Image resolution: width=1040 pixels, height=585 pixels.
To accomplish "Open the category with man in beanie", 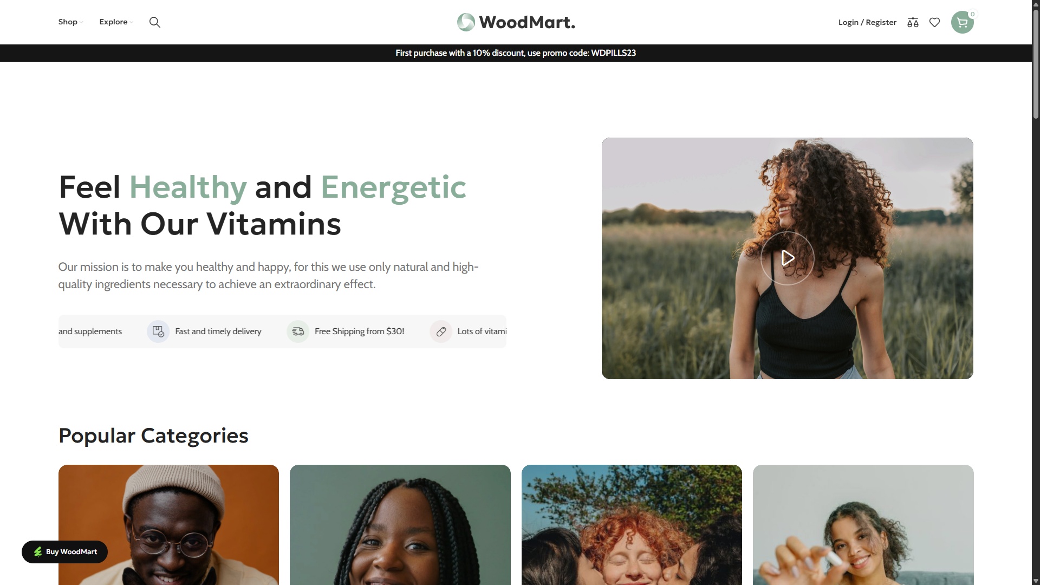I will [x=168, y=525].
